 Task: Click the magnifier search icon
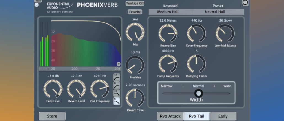tap(245, 3)
